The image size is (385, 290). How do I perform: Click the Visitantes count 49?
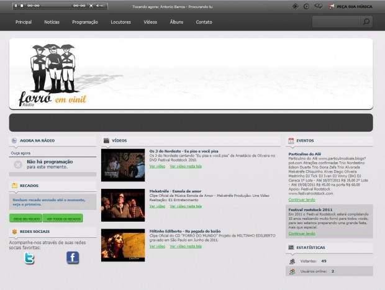(x=324, y=261)
